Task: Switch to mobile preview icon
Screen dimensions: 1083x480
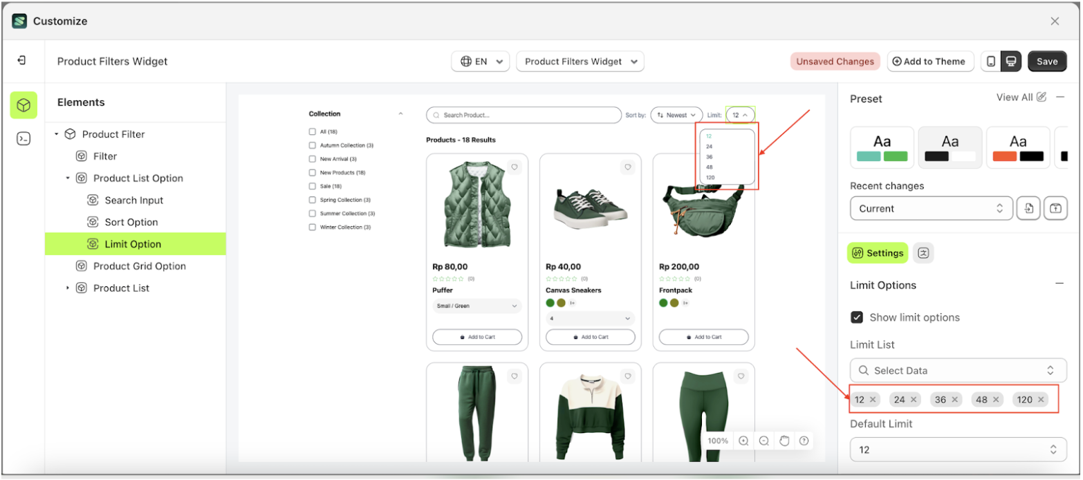Action: [x=991, y=62]
